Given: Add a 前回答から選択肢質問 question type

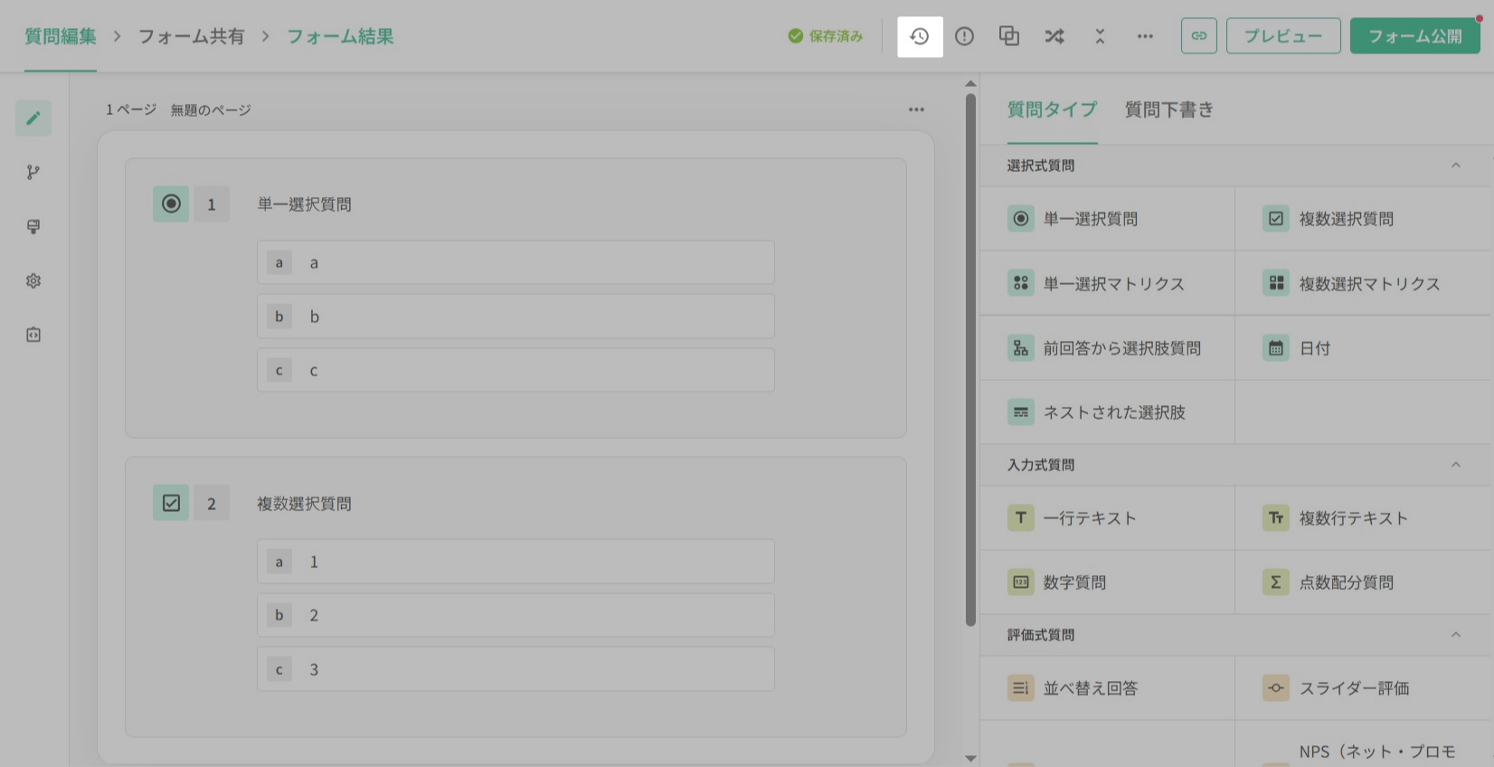Looking at the screenshot, I should (x=1107, y=348).
